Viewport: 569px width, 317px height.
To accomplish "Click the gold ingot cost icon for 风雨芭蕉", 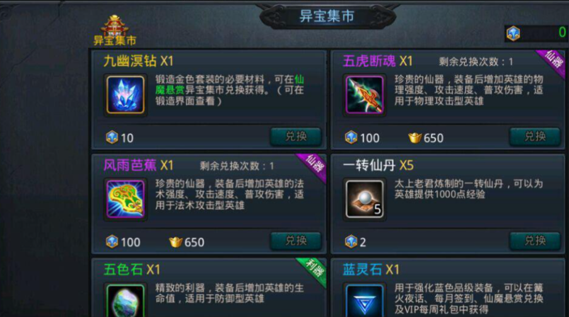I will coord(175,242).
